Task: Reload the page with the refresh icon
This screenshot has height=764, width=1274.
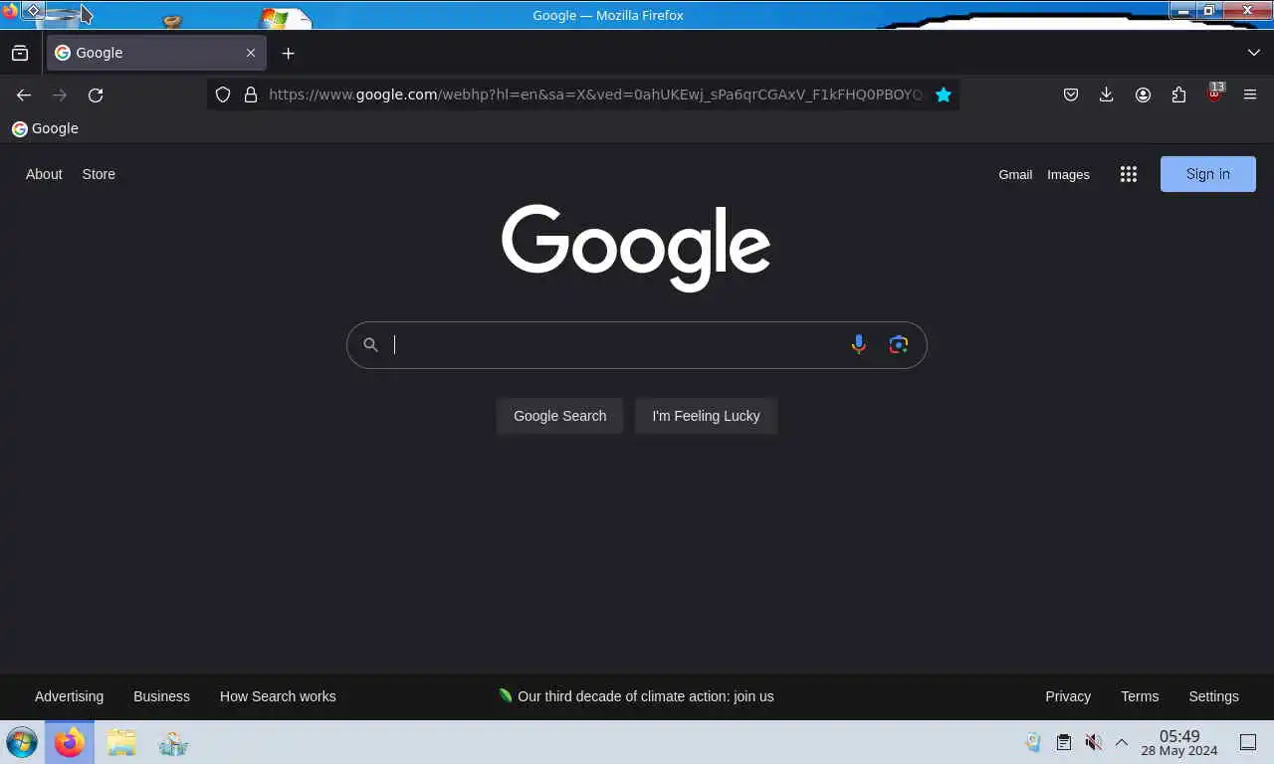Action: coord(96,95)
